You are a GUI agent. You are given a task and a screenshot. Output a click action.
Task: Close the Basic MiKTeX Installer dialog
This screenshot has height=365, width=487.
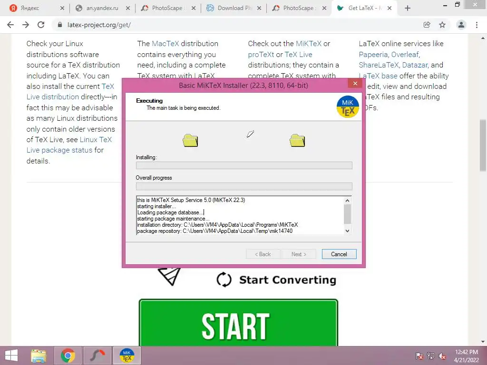click(355, 84)
